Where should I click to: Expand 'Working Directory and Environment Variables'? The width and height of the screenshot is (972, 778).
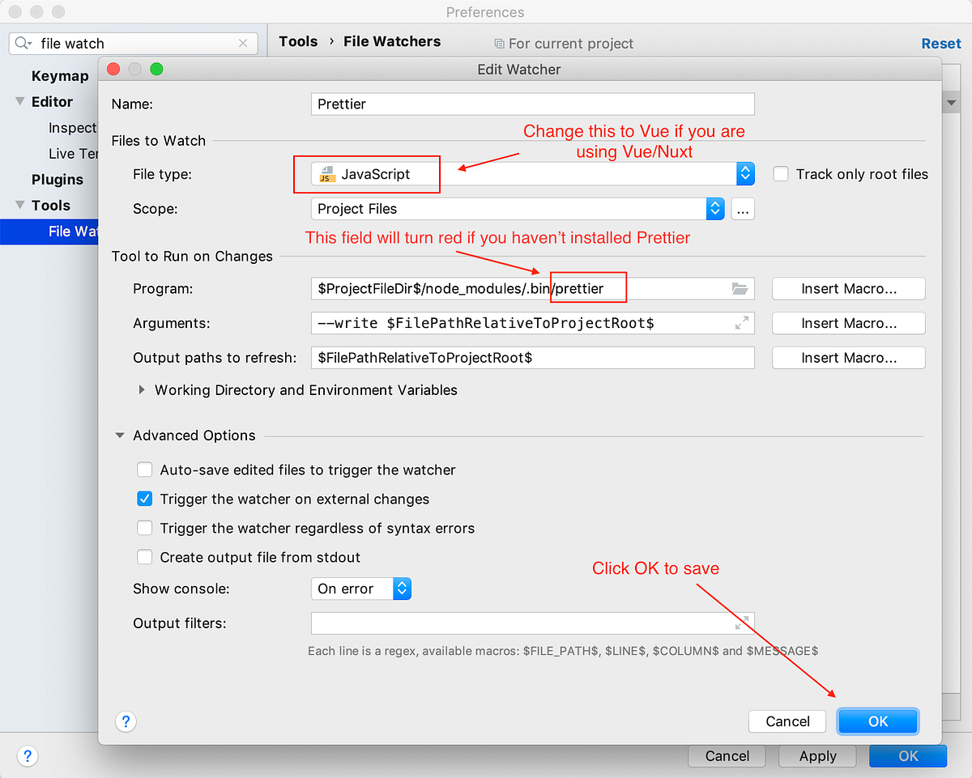click(x=143, y=389)
